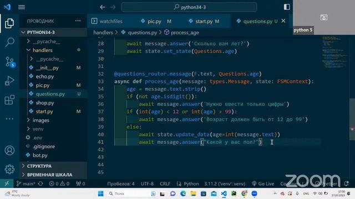Image resolution: width=355 pixels, height=199 pixels.
Task: Show additional activity bar views ellipsis
Action: (x=9, y=118)
